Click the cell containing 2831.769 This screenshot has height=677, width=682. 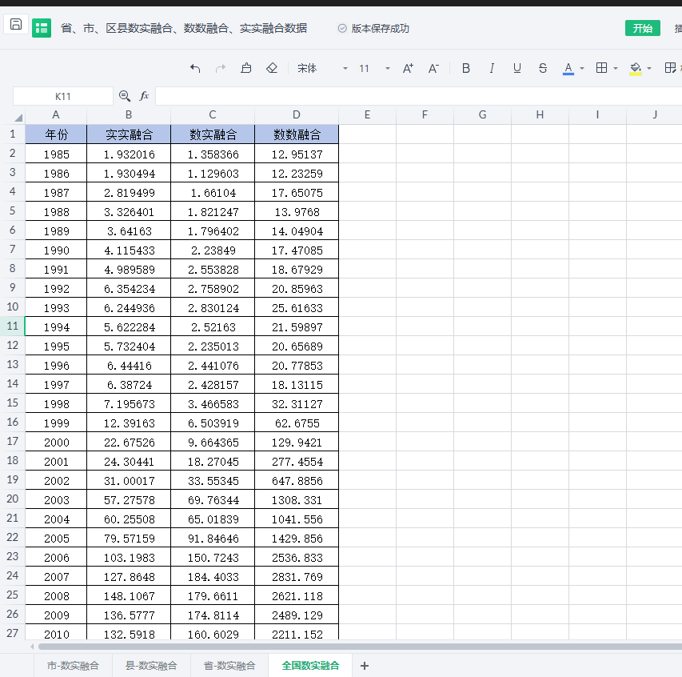297,577
